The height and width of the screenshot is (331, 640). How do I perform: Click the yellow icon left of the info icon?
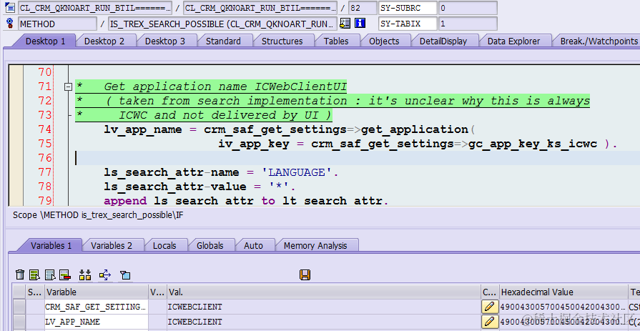pos(345,24)
